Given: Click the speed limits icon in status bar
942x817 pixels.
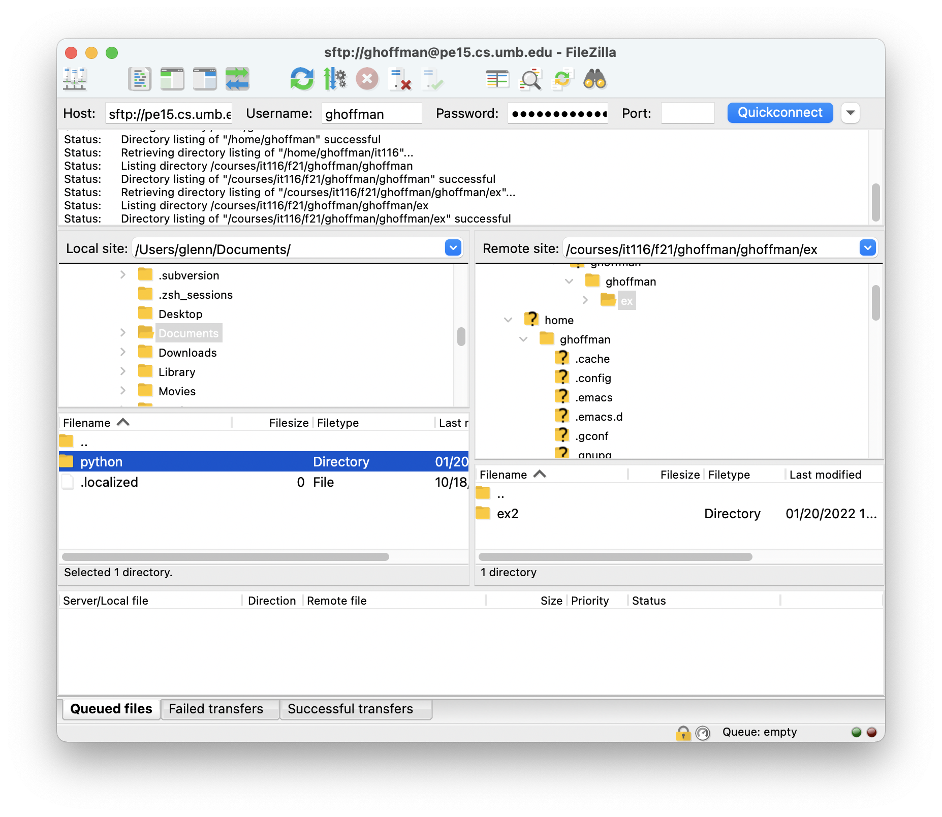Looking at the screenshot, I should click(x=703, y=732).
